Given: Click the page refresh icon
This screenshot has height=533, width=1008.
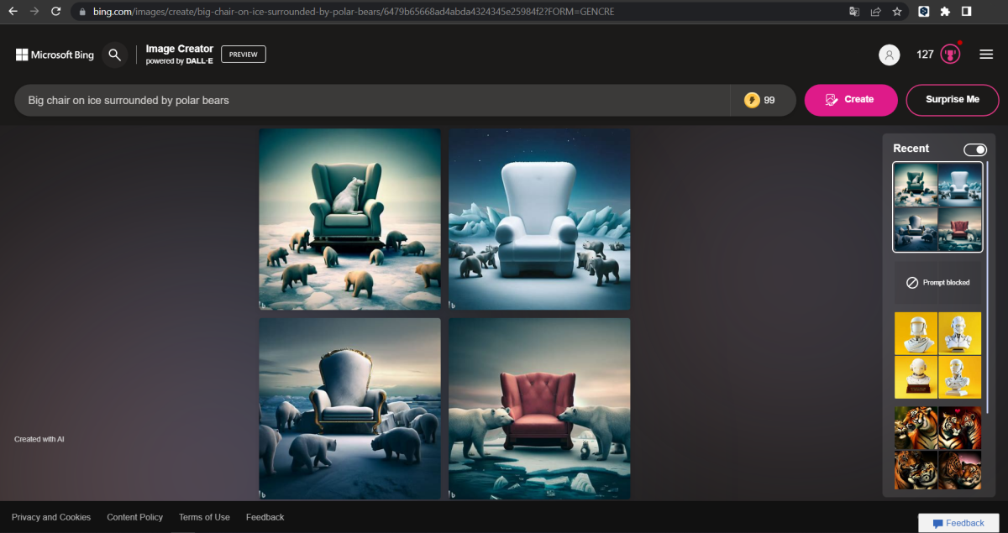Looking at the screenshot, I should tap(55, 12).
